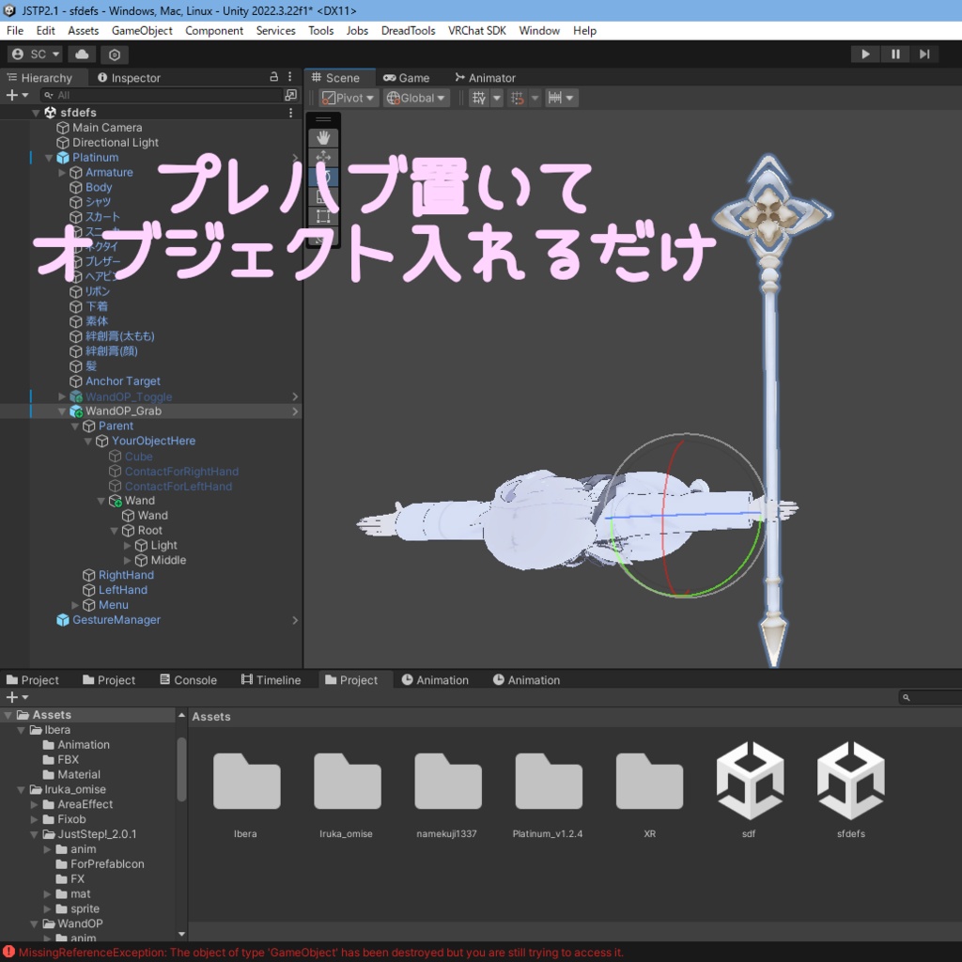
Task: Select the sfdefs scene asset
Action: (850, 781)
